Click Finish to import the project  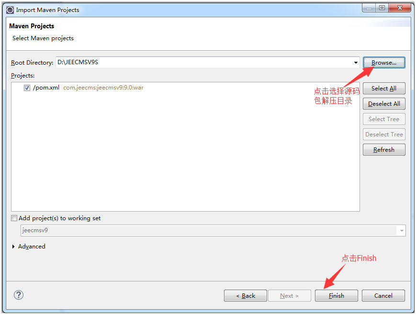[x=336, y=296]
